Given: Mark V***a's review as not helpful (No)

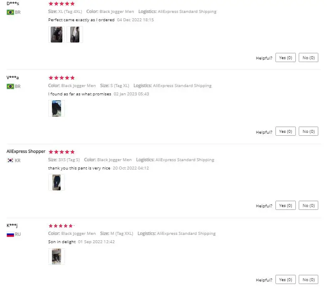Looking at the screenshot, I should tap(308, 132).
